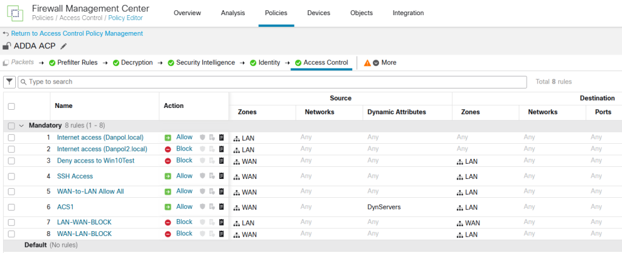Open the SSH Access rule
The height and width of the screenshot is (253, 622).
[x=75, y=176]
